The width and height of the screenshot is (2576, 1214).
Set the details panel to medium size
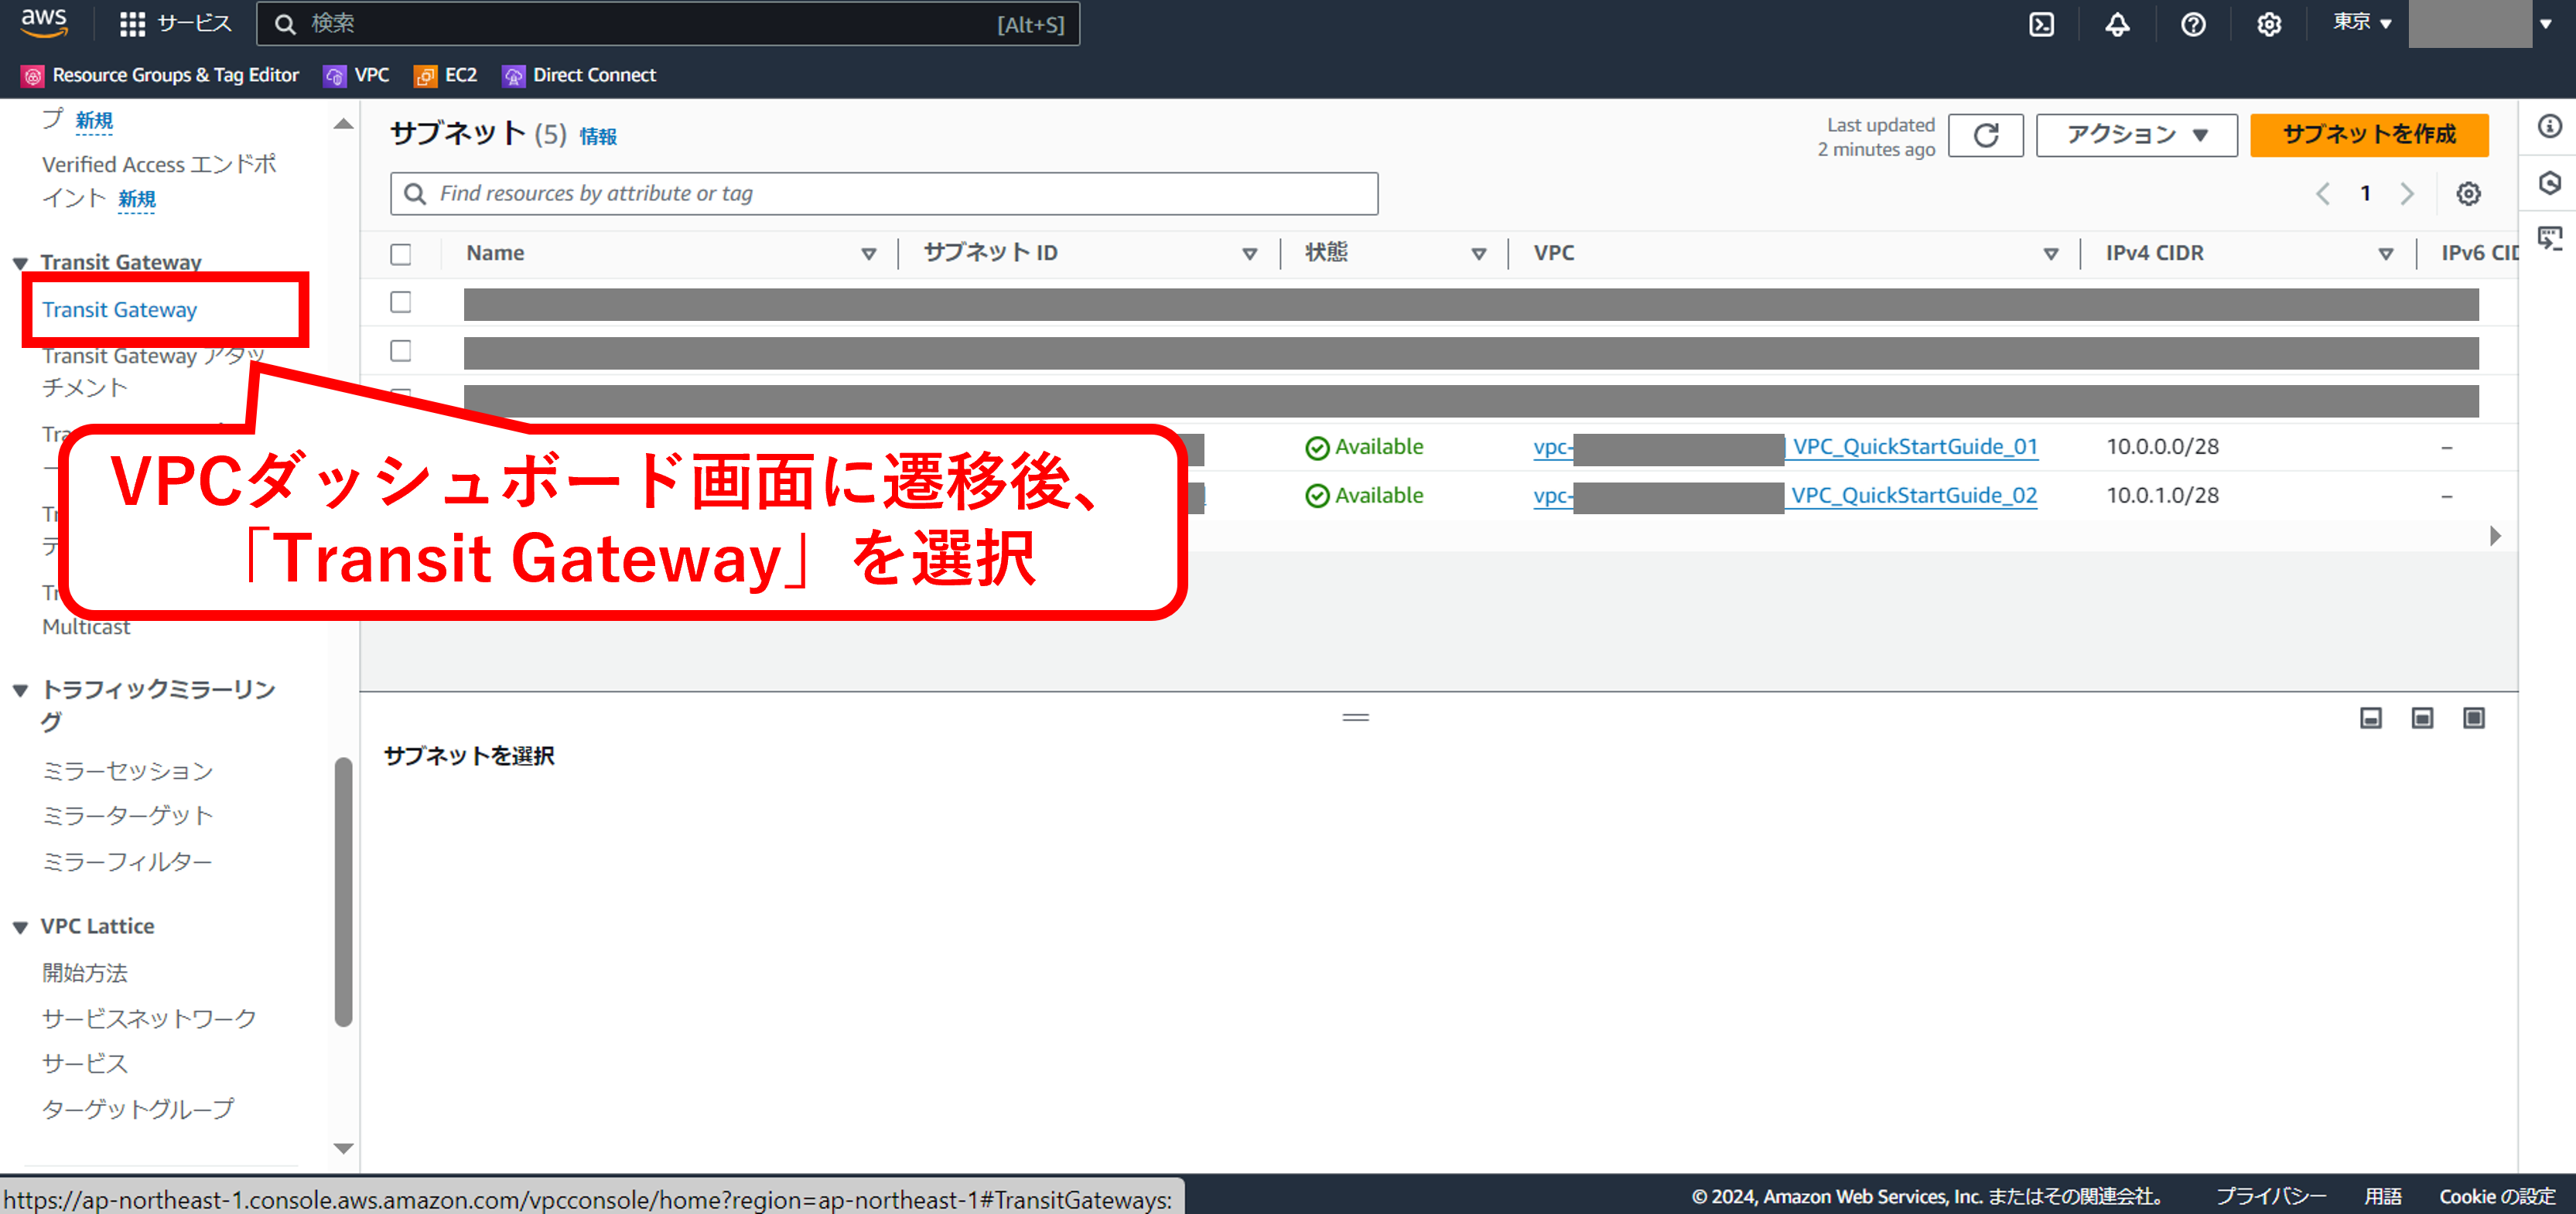tap(2422, 718)
